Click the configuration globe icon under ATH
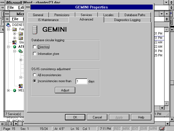This screenshot has width=174, height=131. click(21, 51)
